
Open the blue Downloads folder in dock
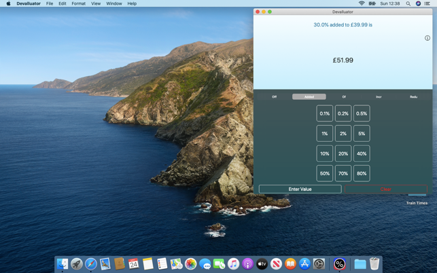[x=360, y=263]
